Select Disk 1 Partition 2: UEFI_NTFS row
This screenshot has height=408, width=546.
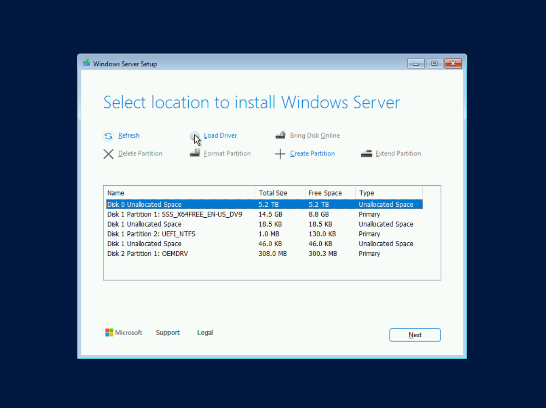(x=265, y=234)
